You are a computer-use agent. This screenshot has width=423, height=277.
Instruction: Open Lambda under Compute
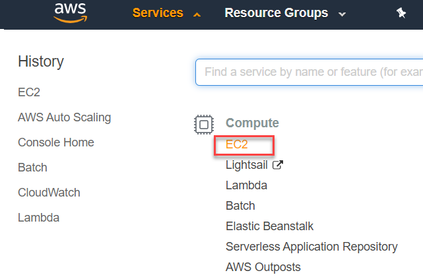point(246,185)
